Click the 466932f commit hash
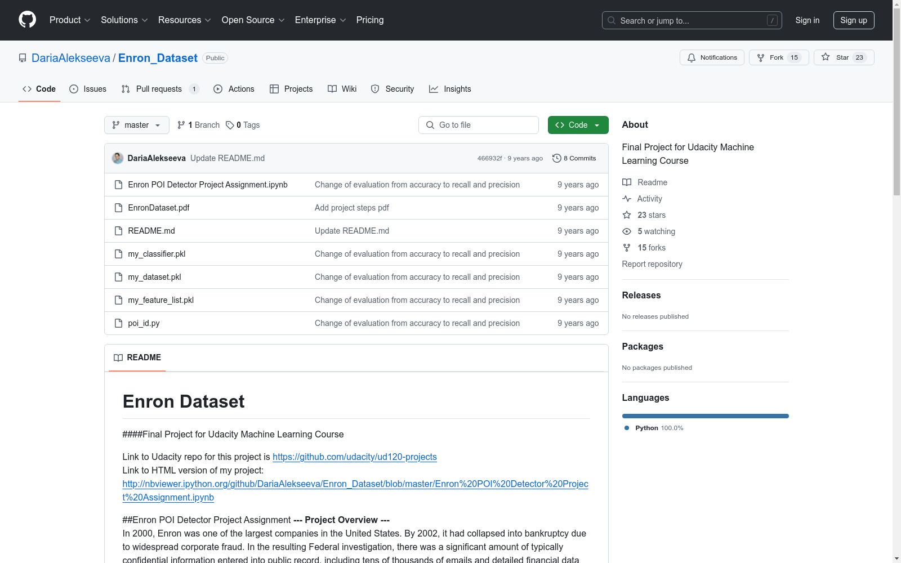 [x=489, y=158]
